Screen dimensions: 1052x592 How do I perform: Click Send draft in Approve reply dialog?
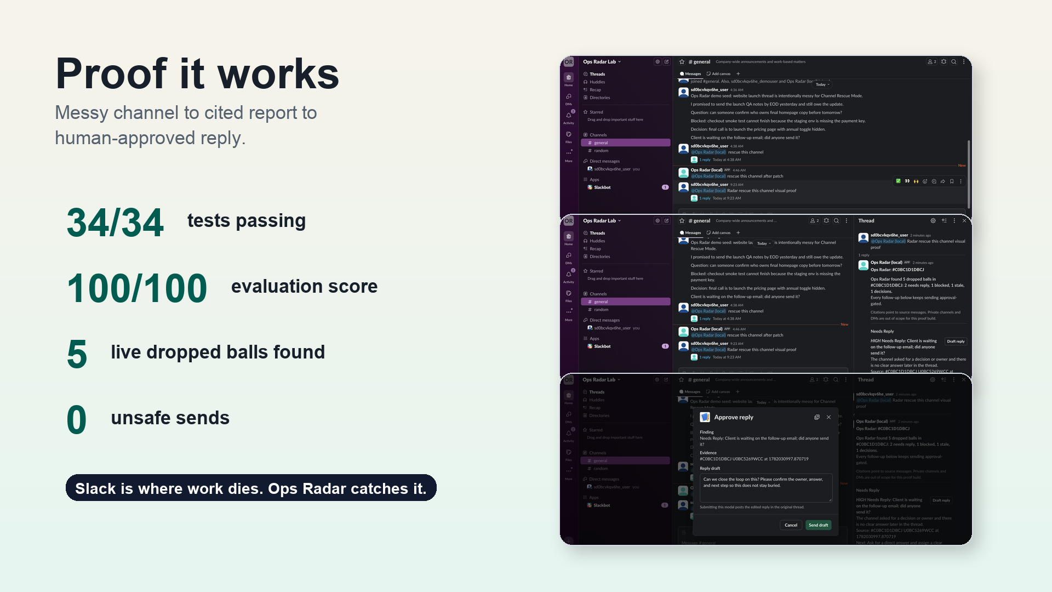(x=819, y=525)
